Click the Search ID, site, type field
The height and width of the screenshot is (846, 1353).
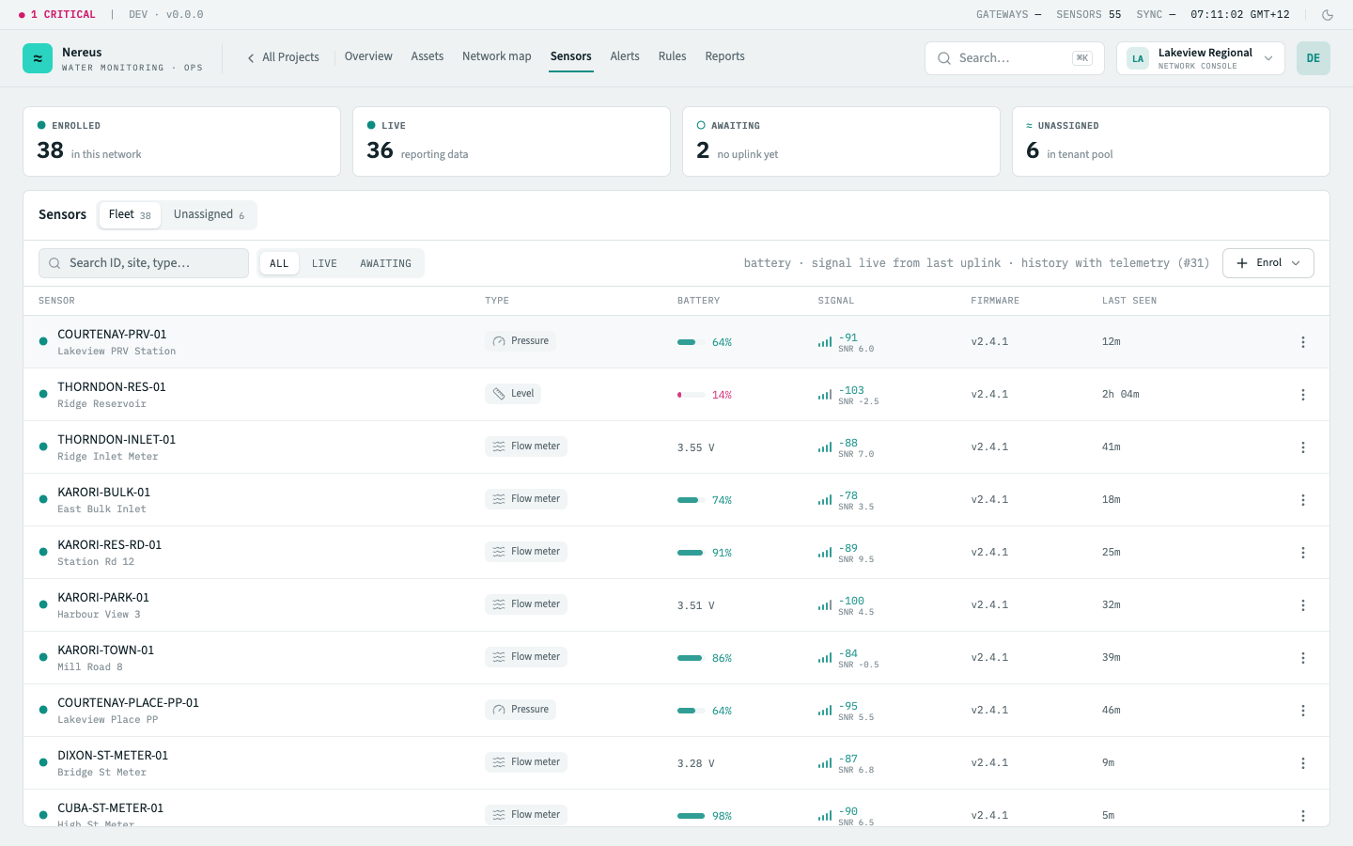pos(144,263)
